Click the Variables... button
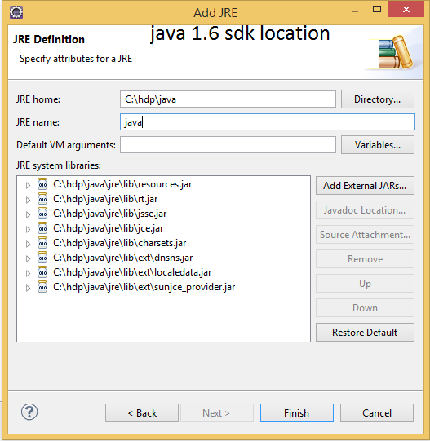The width and height of the screenshot is (430, 441). (377, 145)
